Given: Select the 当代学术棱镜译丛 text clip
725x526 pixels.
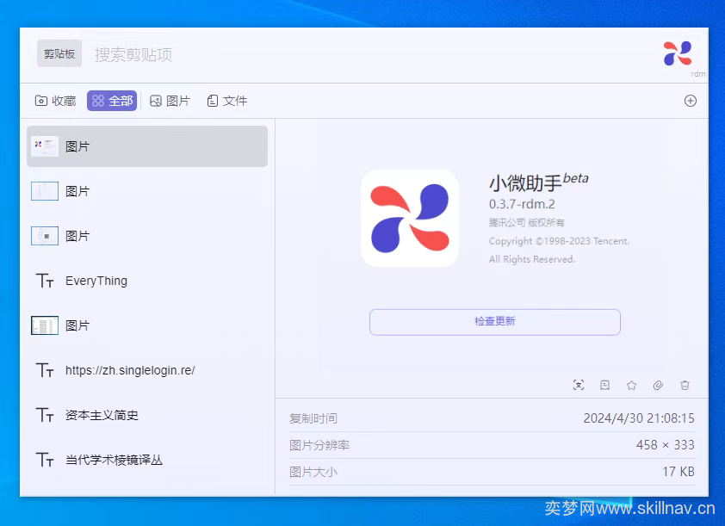Looking at the screenshot, I should pyautogui.click(x=147, y=460).
